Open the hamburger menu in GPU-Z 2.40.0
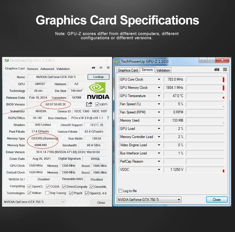 click(108, 68)
